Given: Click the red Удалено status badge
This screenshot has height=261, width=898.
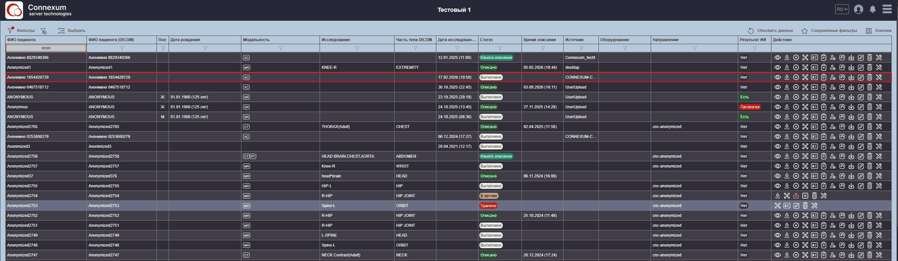Looking at the screenshot, I should coord(488,205).
